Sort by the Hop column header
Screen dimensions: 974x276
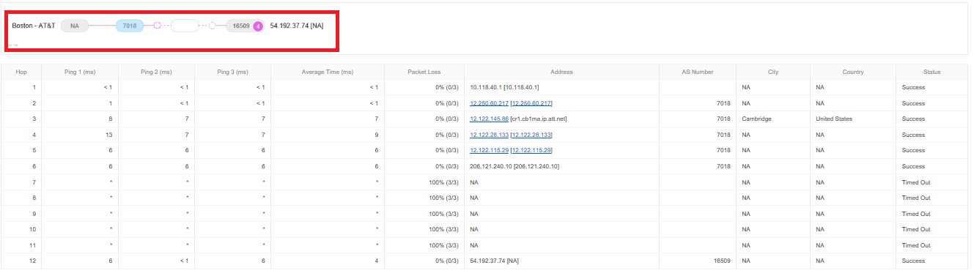coord(21,72)
